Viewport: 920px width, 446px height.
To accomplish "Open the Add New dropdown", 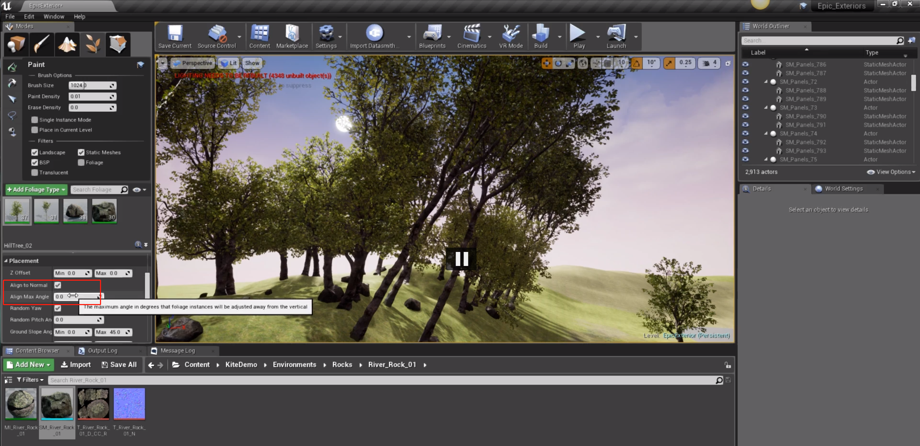I will (x=29, y=365).
